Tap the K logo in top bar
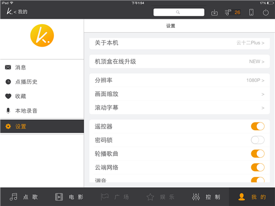 [x=9, y=12]
